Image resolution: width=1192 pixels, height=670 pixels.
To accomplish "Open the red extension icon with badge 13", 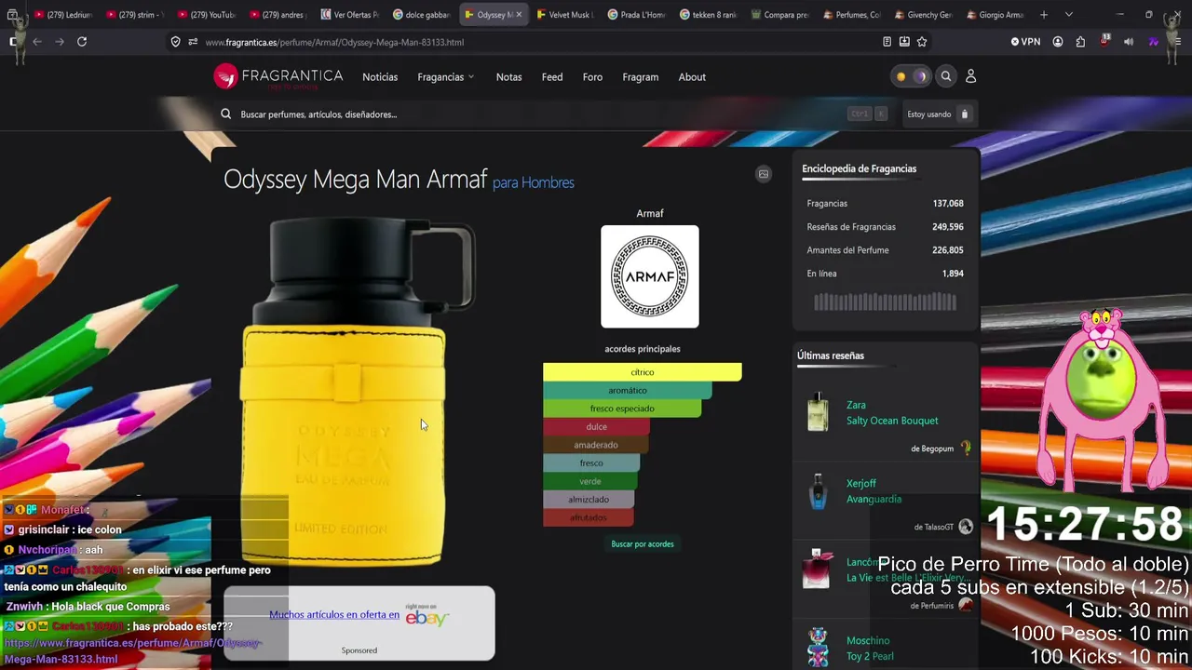I will click(x=1104, y=41).
